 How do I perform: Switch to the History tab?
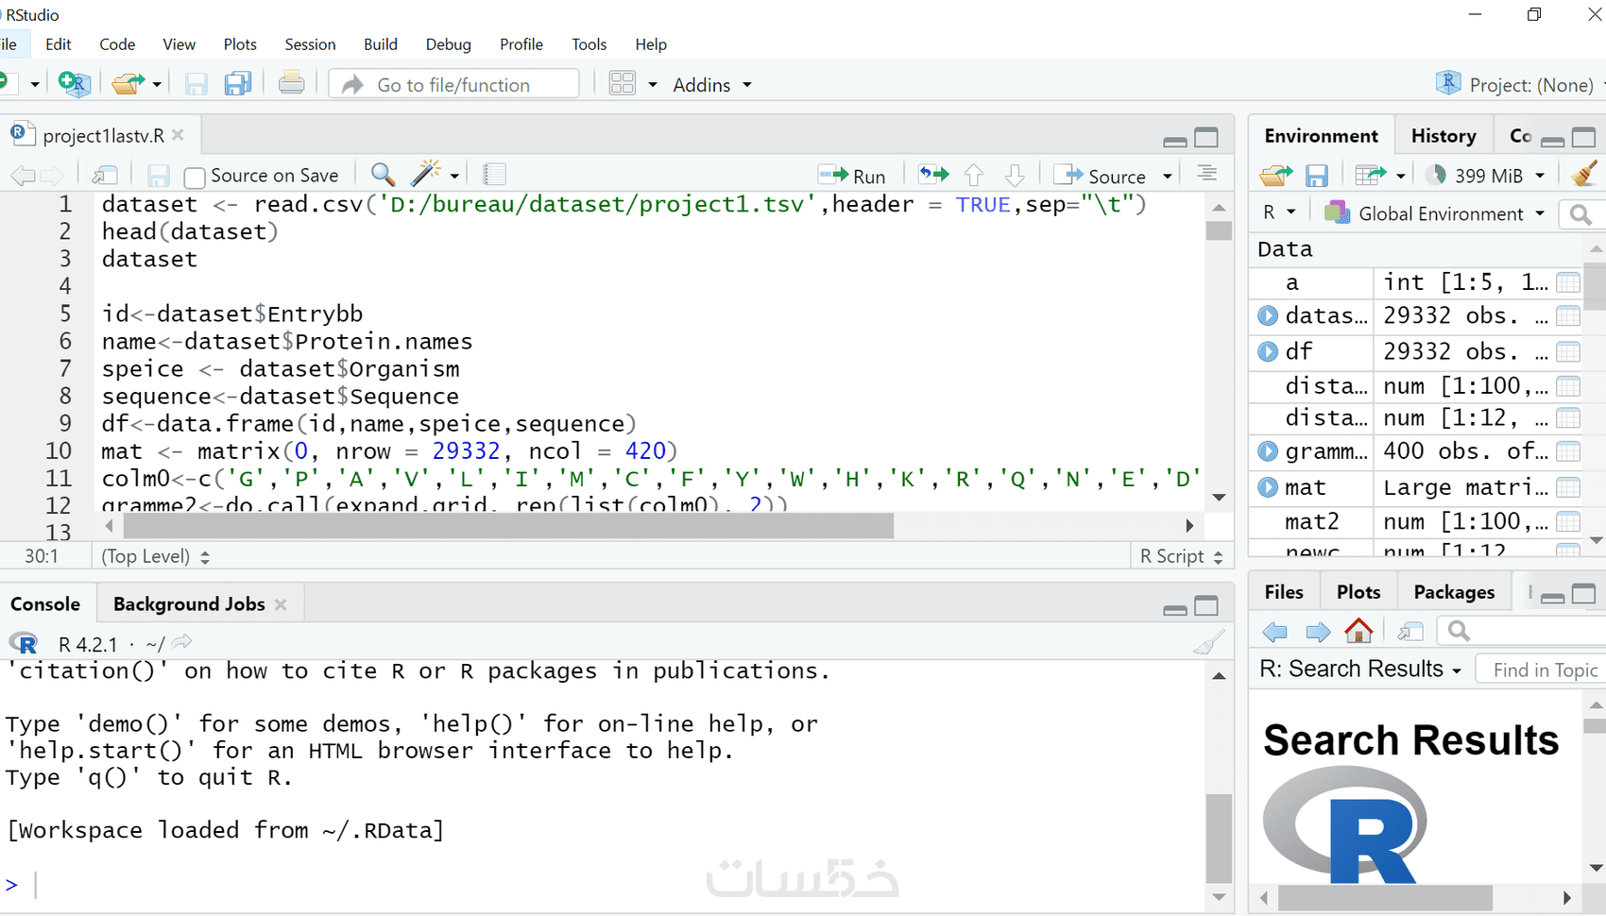[1443, 135]
